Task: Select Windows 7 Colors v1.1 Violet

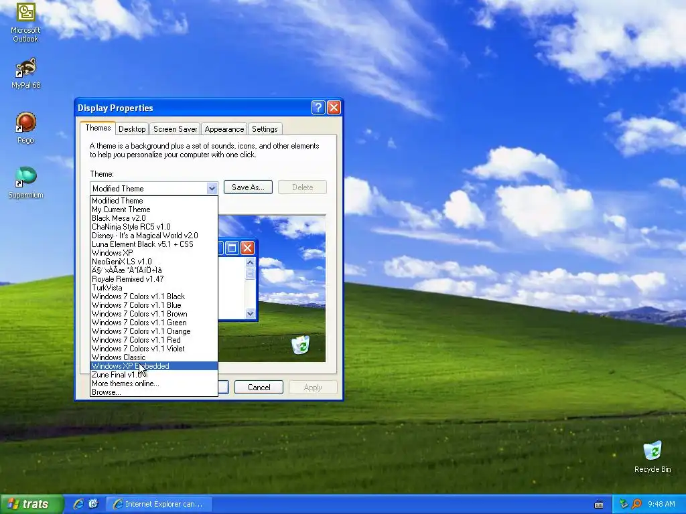Action: [x=153, y=349]
